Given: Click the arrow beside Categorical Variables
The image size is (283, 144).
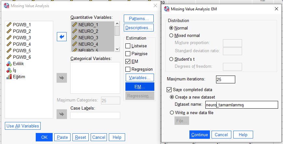Looking at the screenshot, I should click(62, 78).
